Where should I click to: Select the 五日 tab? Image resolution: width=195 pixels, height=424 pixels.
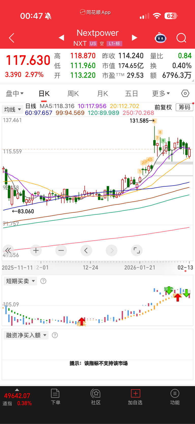click(x=132, y=94)
